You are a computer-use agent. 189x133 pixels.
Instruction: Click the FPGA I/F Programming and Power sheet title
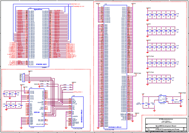[167, 129]
